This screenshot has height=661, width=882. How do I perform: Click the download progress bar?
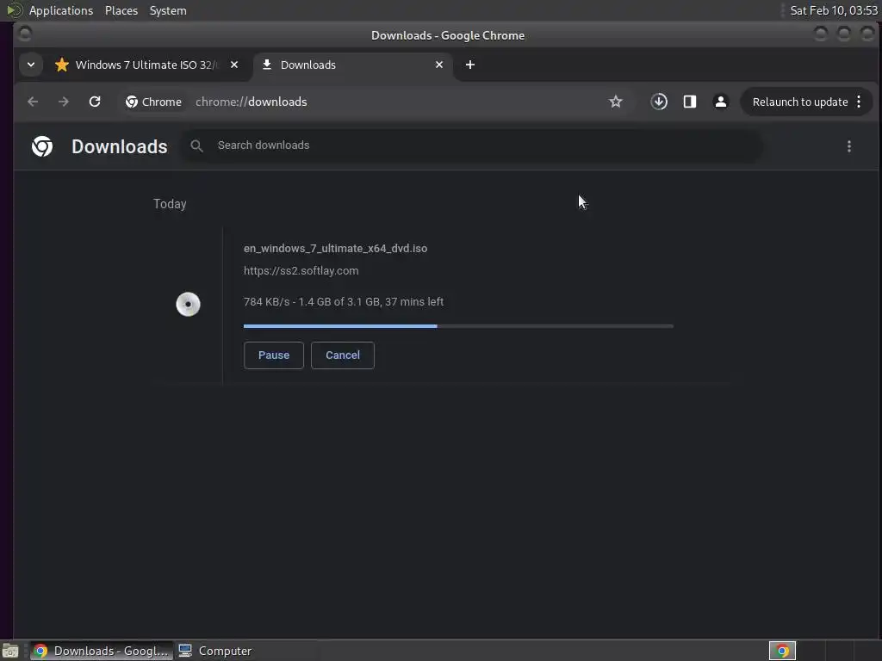click(x=458, y=326)
